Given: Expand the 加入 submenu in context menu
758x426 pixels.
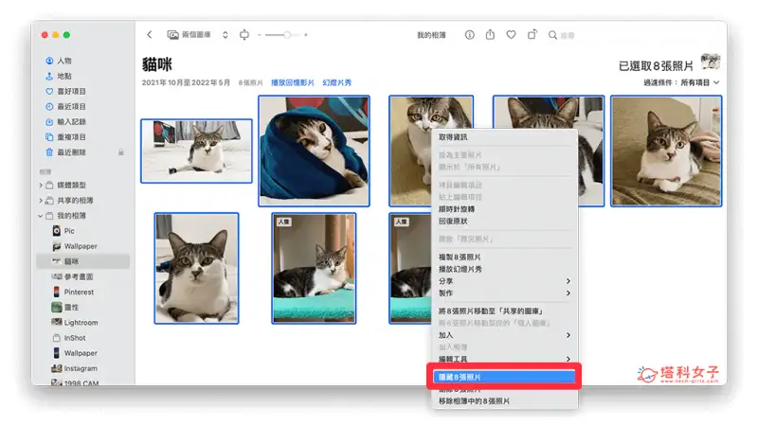Looking at the screenshot, I should click(x=504, y=335).
